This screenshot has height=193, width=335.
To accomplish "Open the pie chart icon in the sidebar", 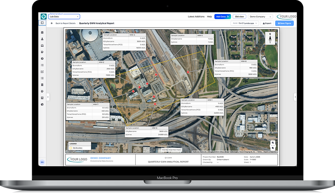I will pos(42,104).
